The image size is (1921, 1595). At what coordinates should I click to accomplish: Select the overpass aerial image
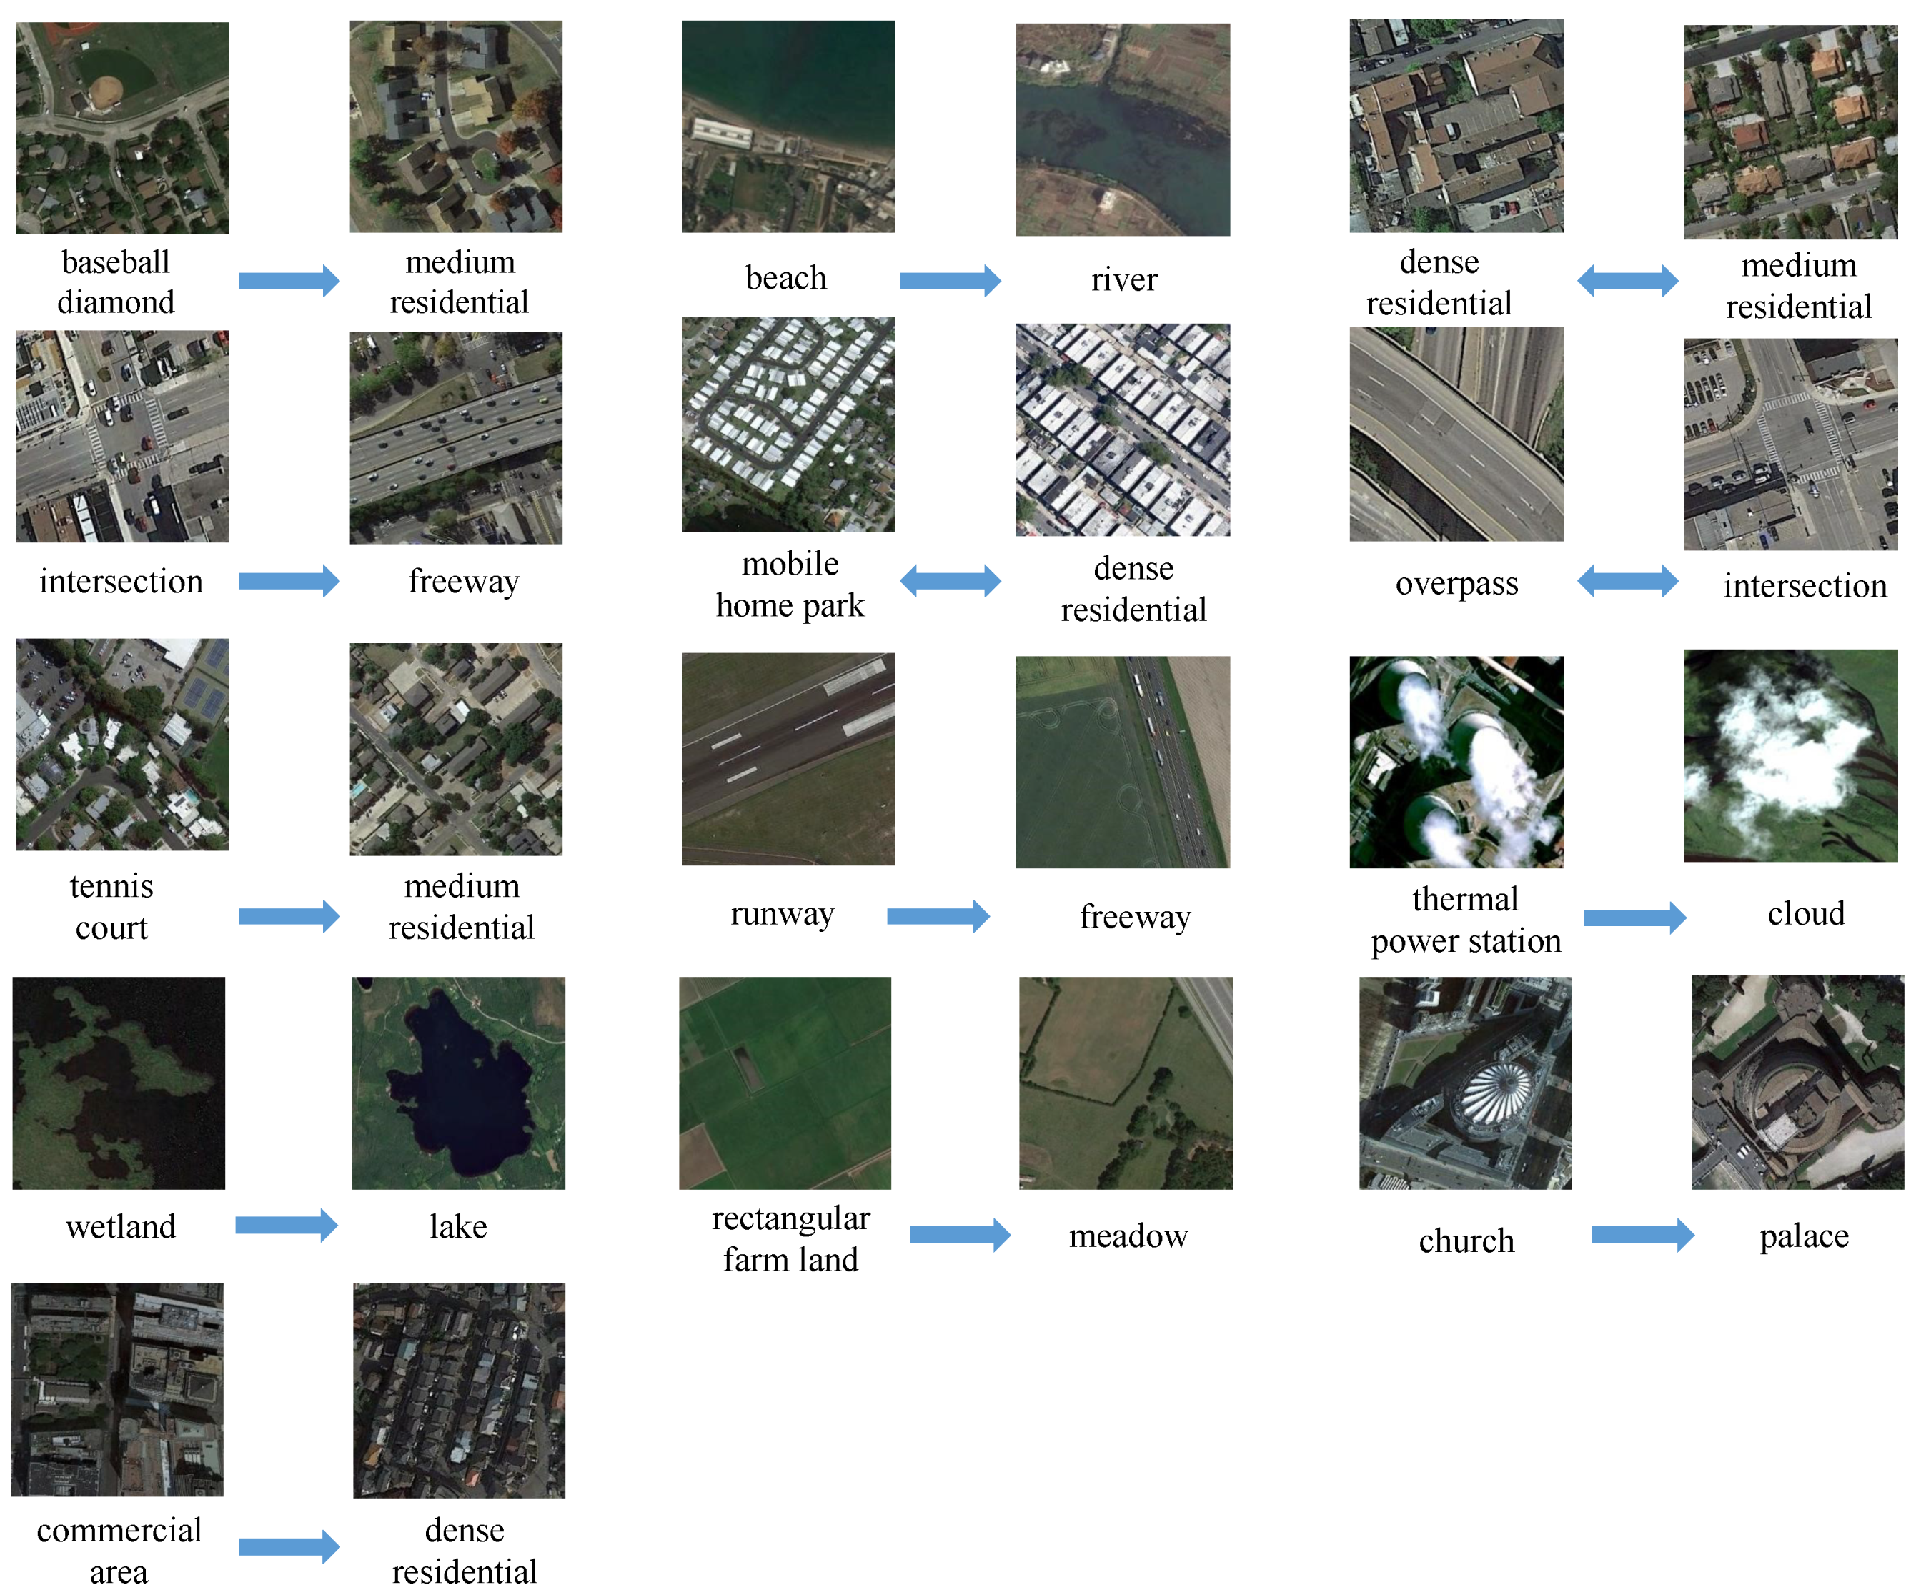point(1456,434)
